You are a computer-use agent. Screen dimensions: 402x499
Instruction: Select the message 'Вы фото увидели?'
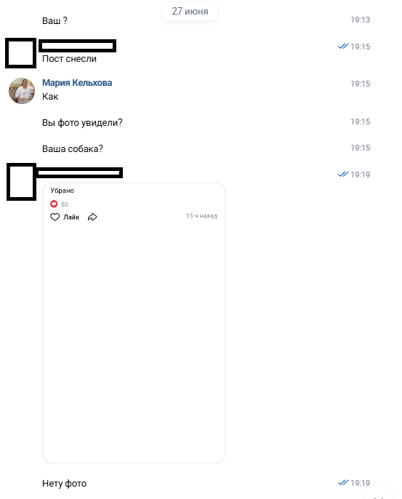click(x=82, y=122)
